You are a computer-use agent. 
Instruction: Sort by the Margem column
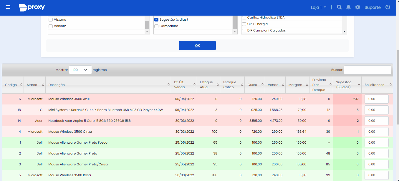(x=297, y=85)
